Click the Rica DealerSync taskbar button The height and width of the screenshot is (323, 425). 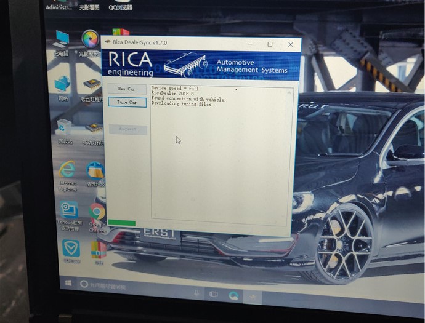click(x=253, y=297)
